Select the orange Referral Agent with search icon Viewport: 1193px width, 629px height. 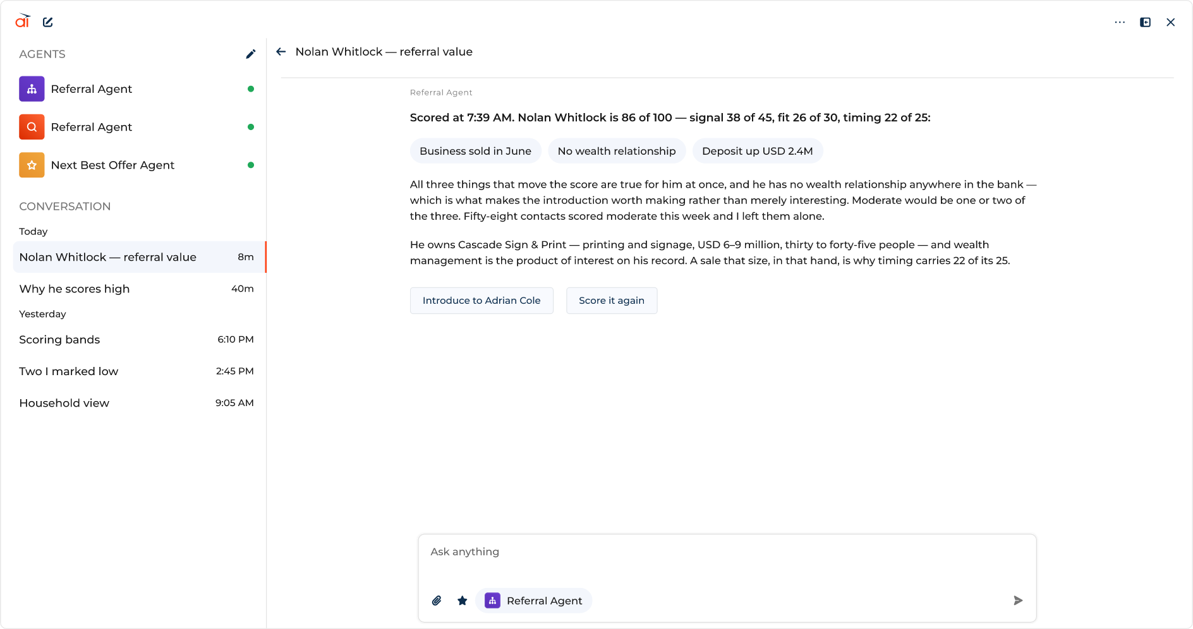pyautogui.click(x=32, y=127)
